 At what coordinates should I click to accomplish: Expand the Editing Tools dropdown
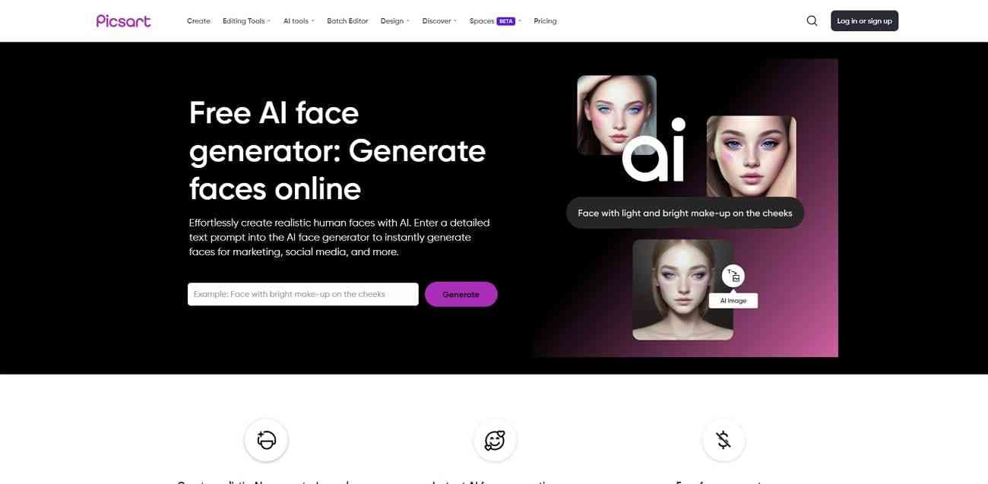246,21
